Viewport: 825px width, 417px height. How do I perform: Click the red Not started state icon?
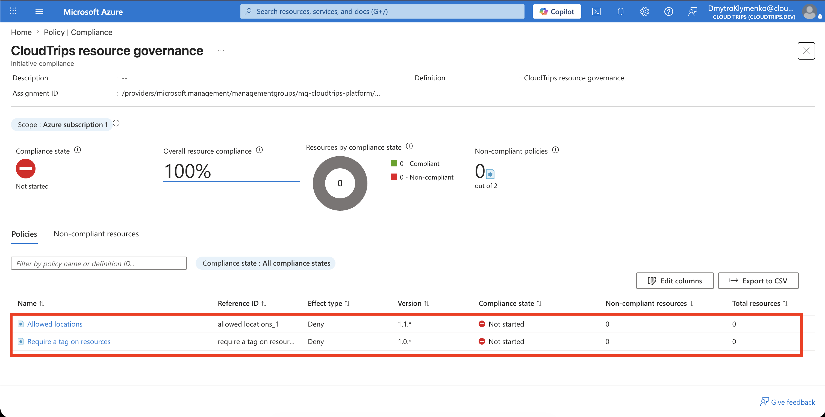[26, 168]
